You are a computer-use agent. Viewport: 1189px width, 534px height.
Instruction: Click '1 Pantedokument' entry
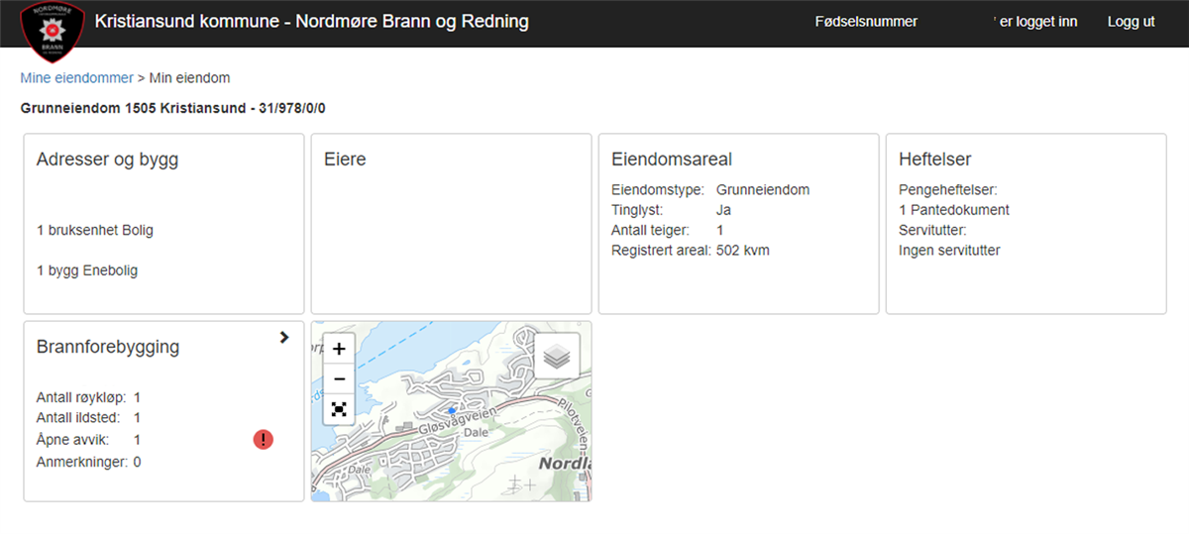click(953, 210)
